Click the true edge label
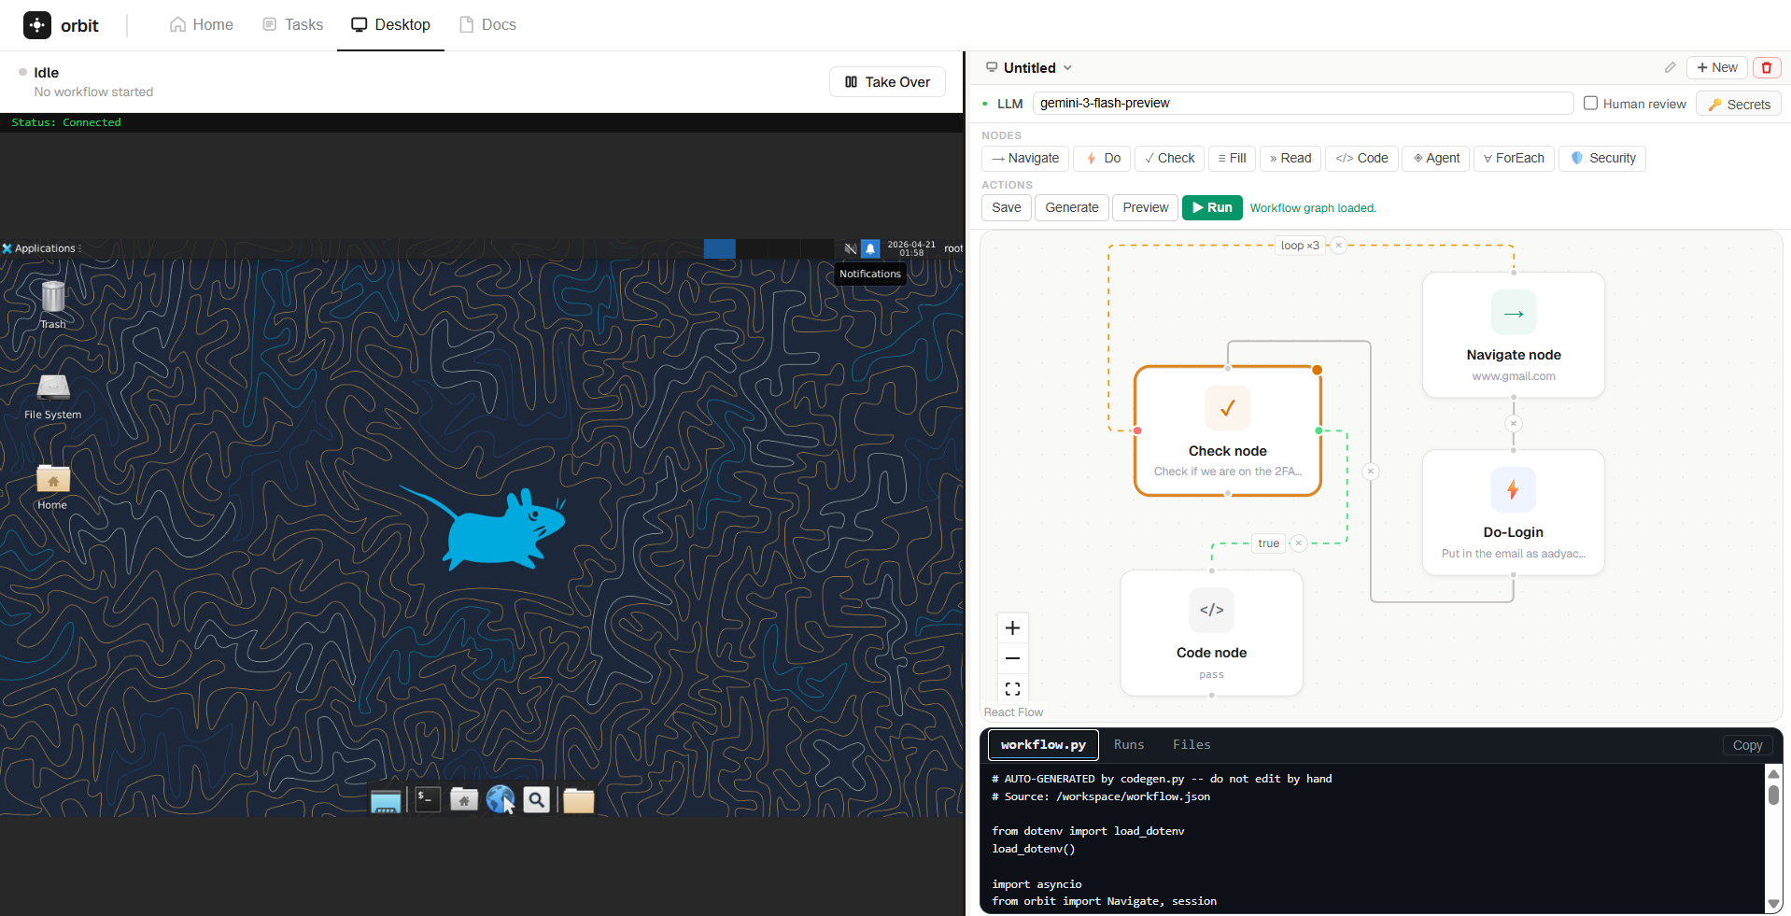This screenshot has height=916, width=1791. 1268,543
